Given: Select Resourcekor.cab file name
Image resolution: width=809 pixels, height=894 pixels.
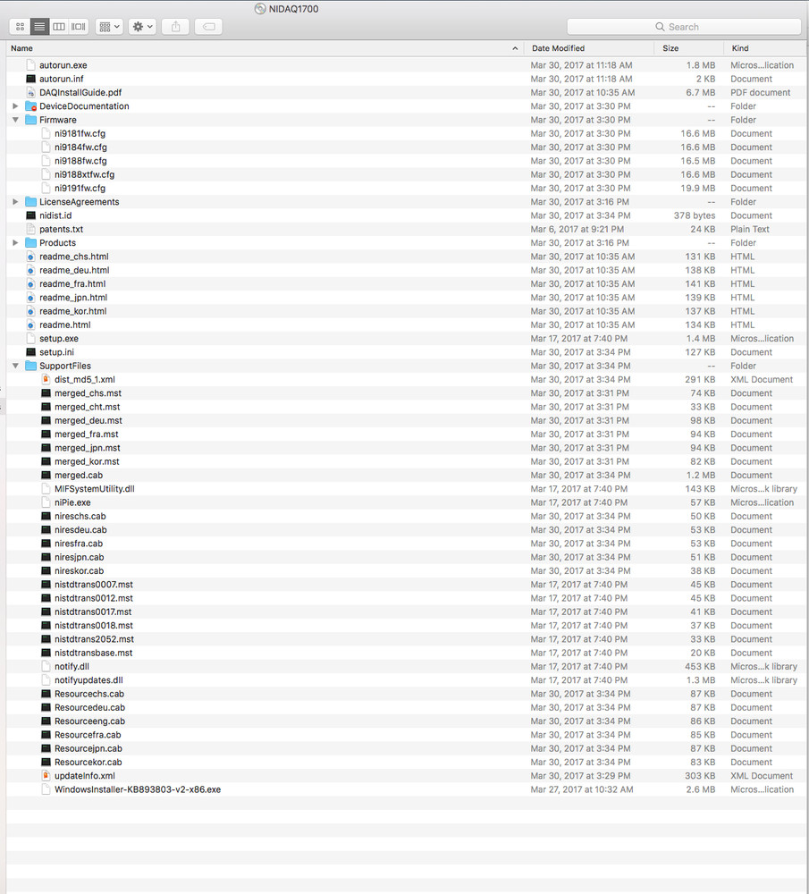Looking at the screenshot, I should point(88,763).
